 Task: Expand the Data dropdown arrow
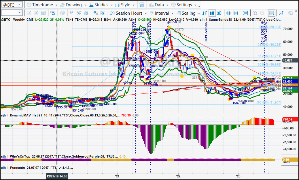[167, 5]
